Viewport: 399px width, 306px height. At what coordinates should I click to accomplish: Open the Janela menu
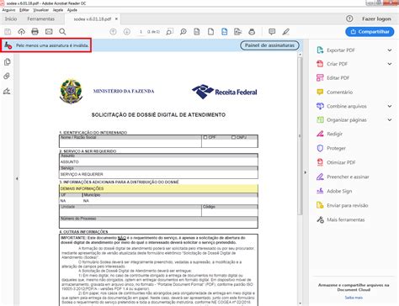[58, 10]
